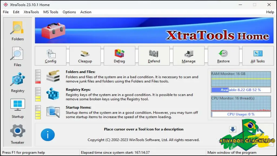Click the blue down arrow button
277x156 pixels.
233,129
